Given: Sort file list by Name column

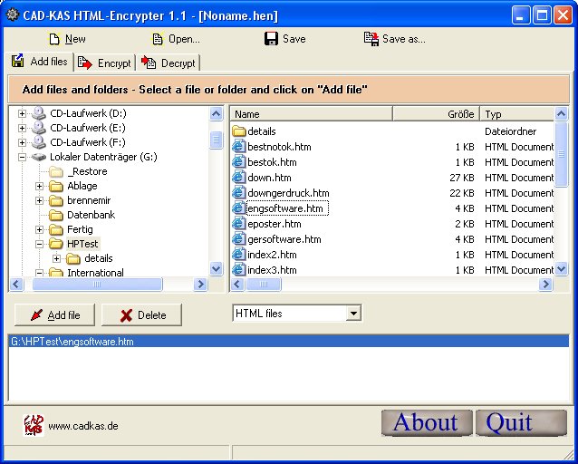Looking at the screenshot, I should [x=311, y=114].
